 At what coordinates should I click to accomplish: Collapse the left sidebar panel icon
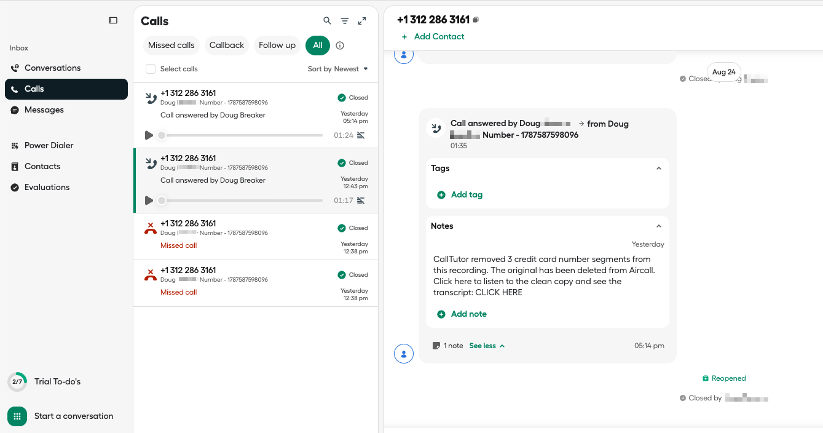[x=113, y=20]
